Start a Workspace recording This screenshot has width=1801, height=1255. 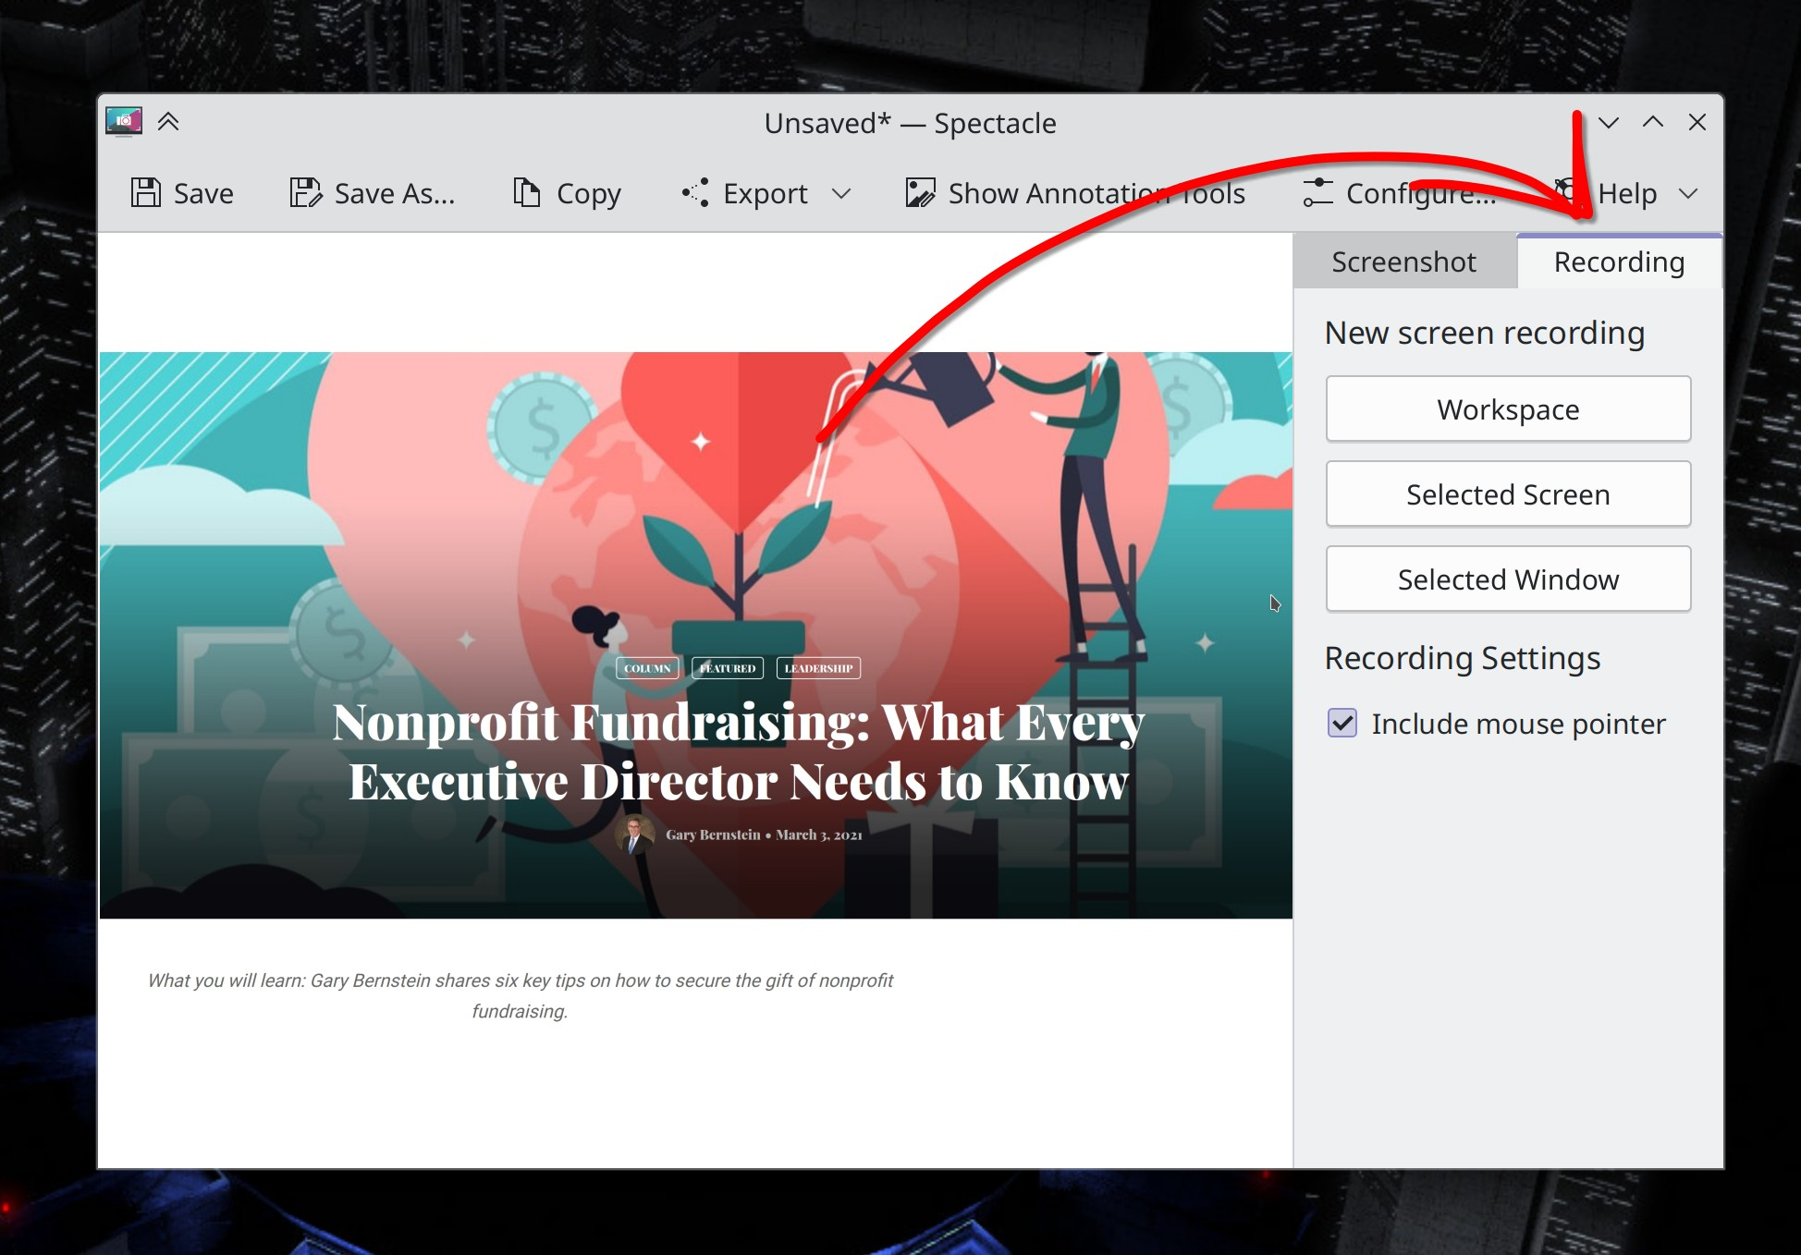point(1508,408)
